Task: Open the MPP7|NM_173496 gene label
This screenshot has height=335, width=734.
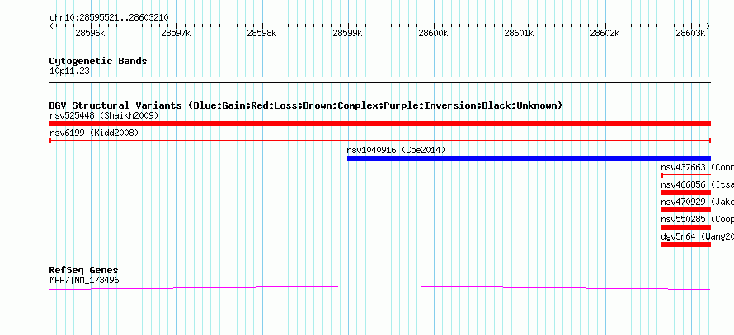Action: (x=84, y=281)
